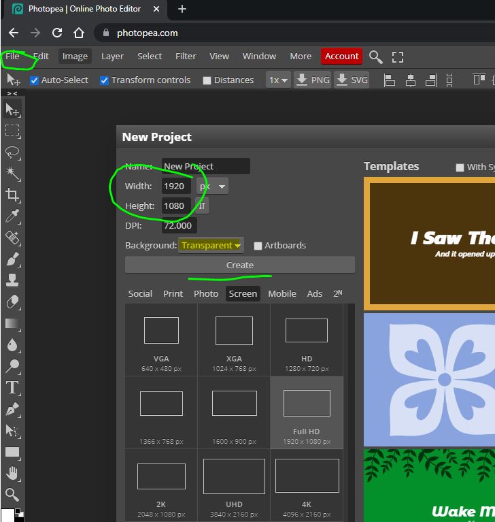Viewport: 495px width, 522px height.
Task: Select the Eraser tool
Action: (12, 302)
